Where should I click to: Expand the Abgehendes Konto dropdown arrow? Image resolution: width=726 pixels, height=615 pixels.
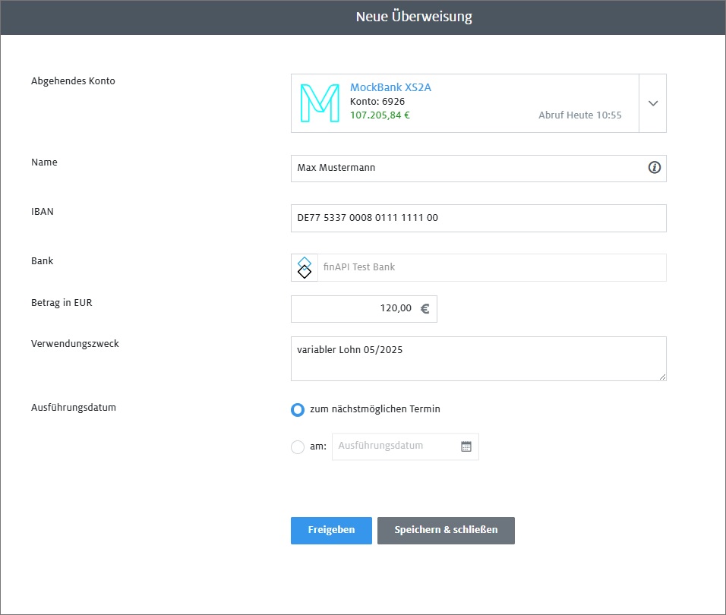(652, 103)
